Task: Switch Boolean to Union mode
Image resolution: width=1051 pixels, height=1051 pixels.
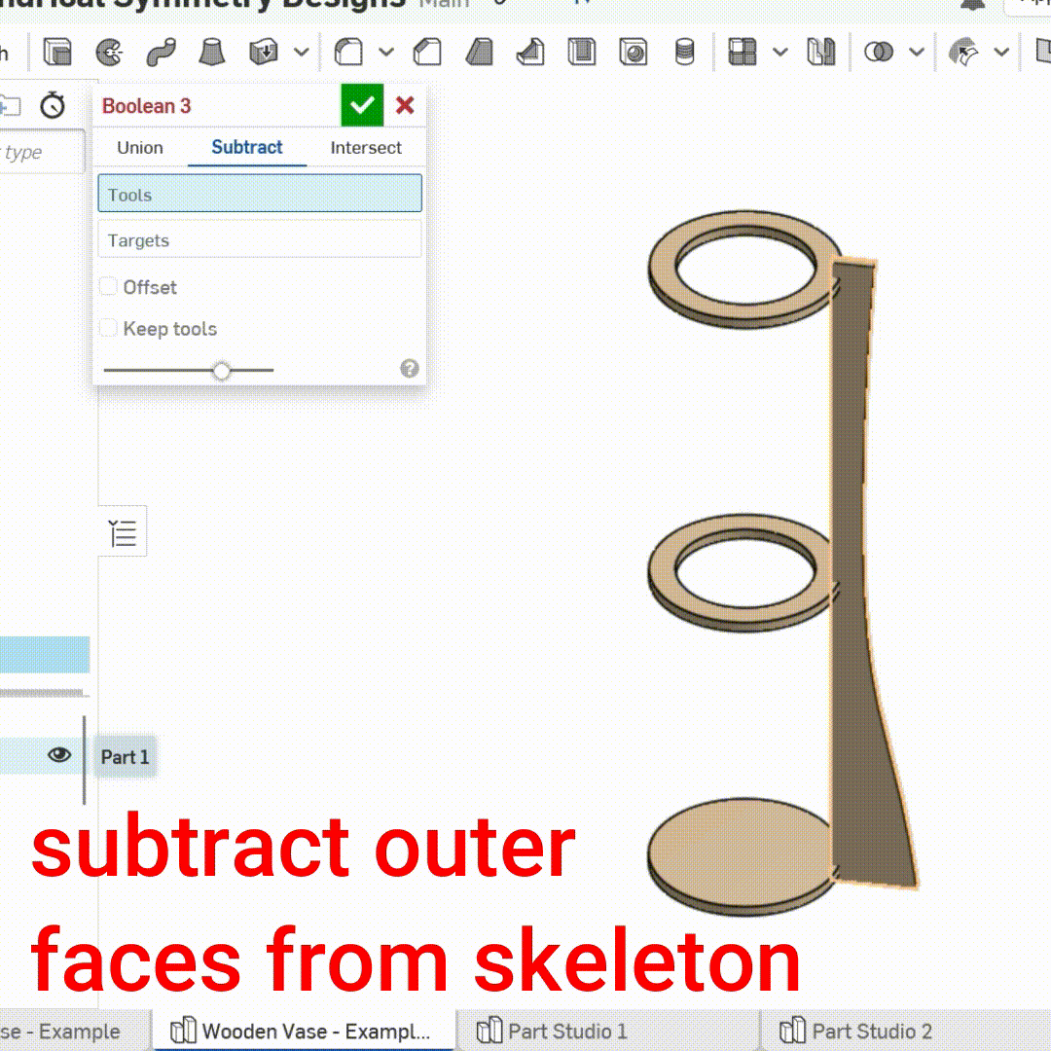Action: coord(138,148)
